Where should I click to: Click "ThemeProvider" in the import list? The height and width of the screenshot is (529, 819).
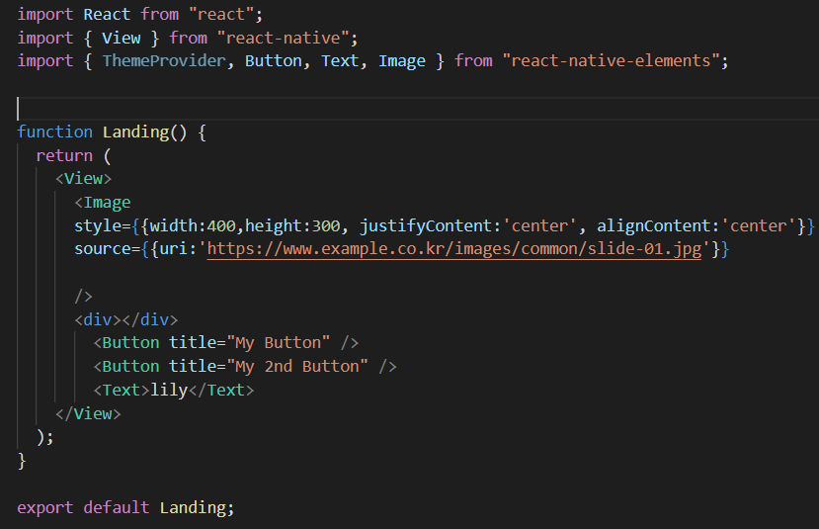pos(164,61)
